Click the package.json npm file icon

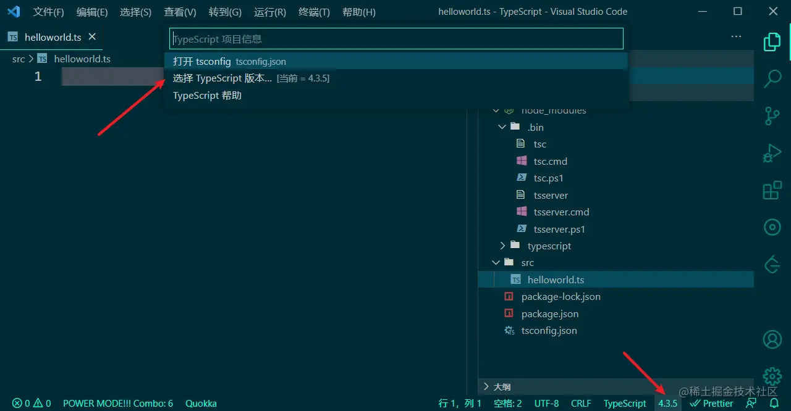click(509, 313)
